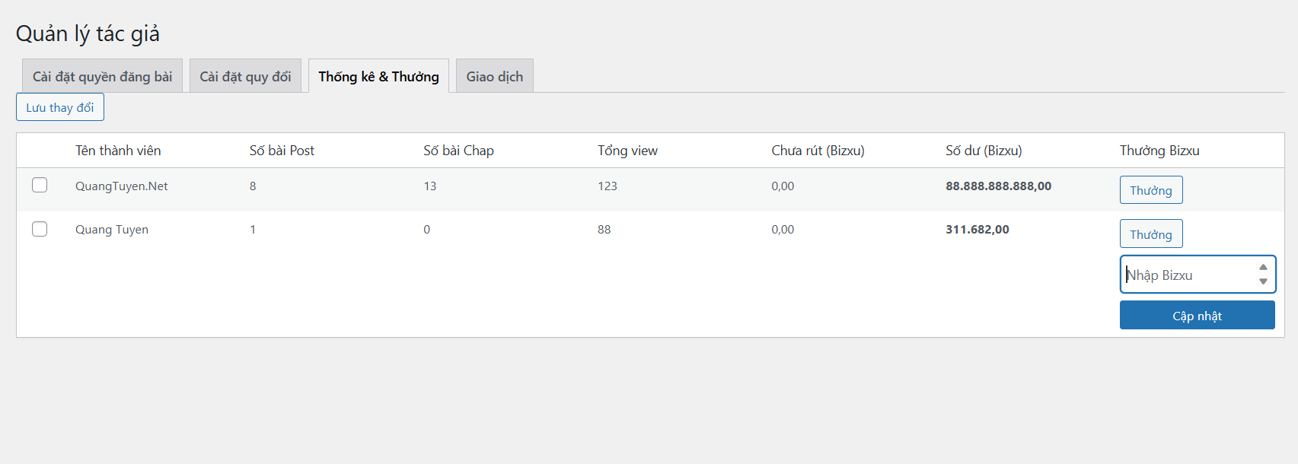Switch to the Cài đặt quy đổi tab
The height and width of the screenshot is (464, 1298).
point(245,76)
